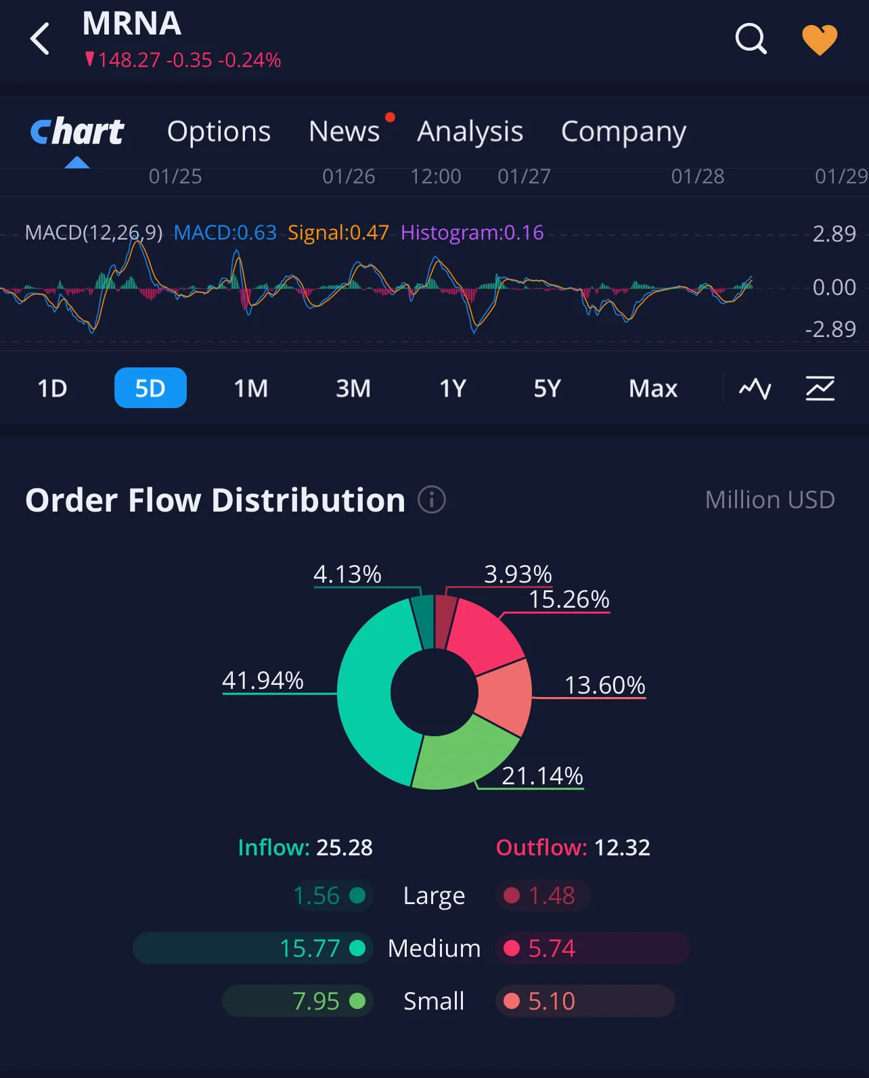Tap the back arrow icon
The height and width of the screenshot is (1078, 869).
point(40,39)
